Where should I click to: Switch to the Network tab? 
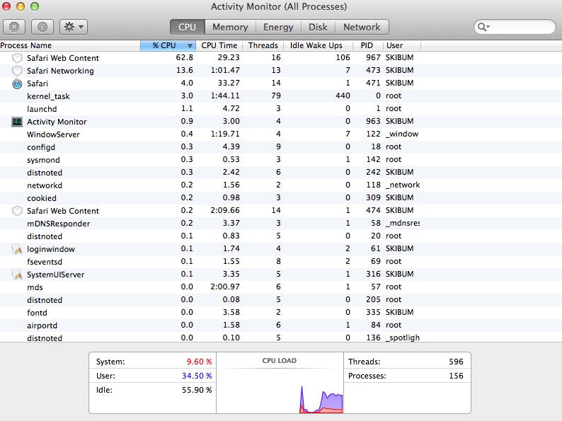coord(362,27)
